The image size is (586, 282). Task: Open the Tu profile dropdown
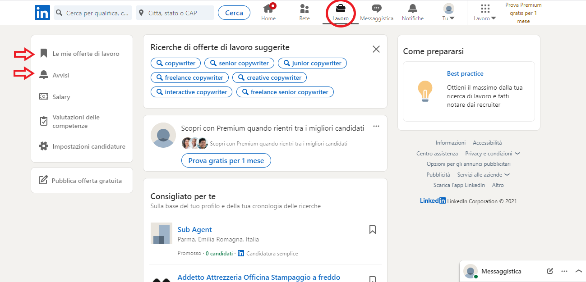point(448,12)
